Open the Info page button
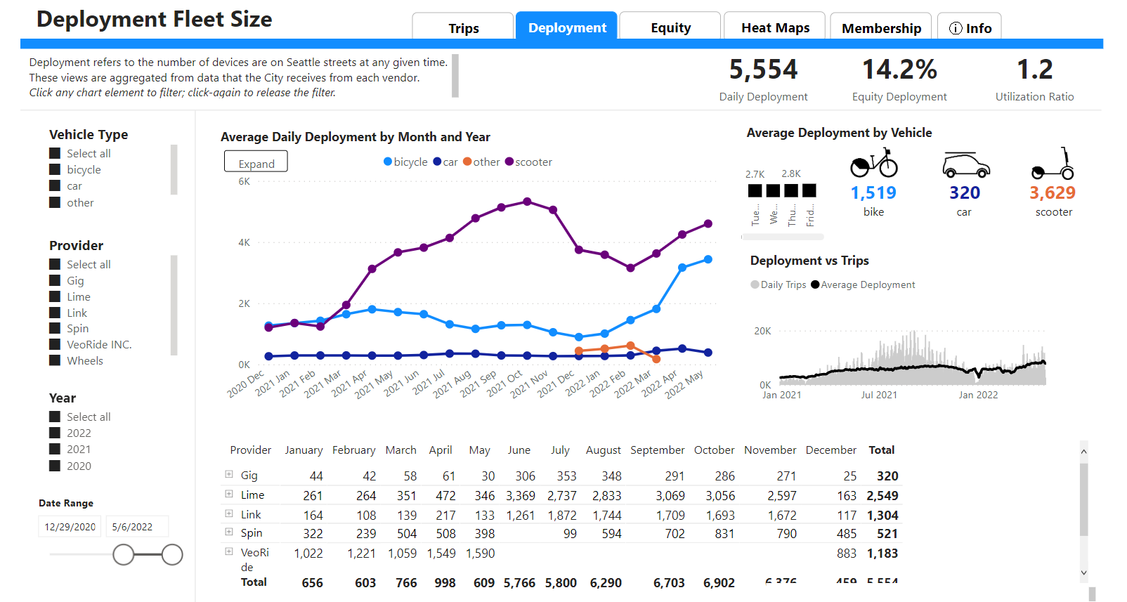The image size is (1127, 602). point(970,28)
